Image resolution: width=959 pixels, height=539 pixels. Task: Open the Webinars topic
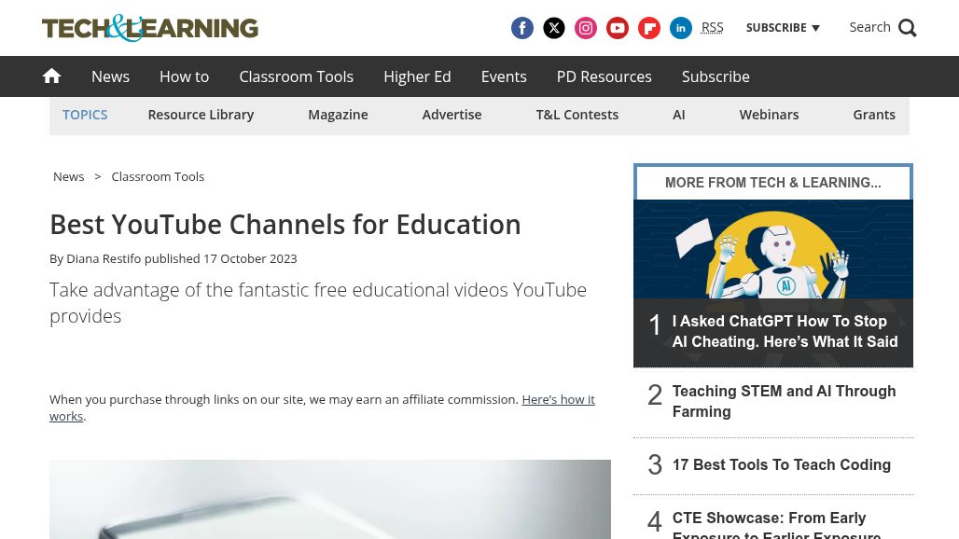pyautogui.click(x=769, y=115)
